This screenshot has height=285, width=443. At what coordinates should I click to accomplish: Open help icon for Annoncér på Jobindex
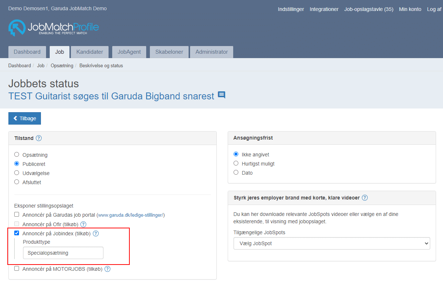(x=96, y=233)
